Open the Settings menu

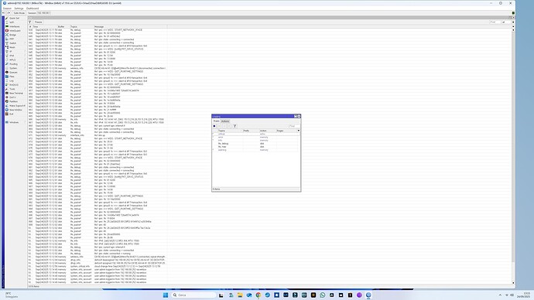point(19,9)
